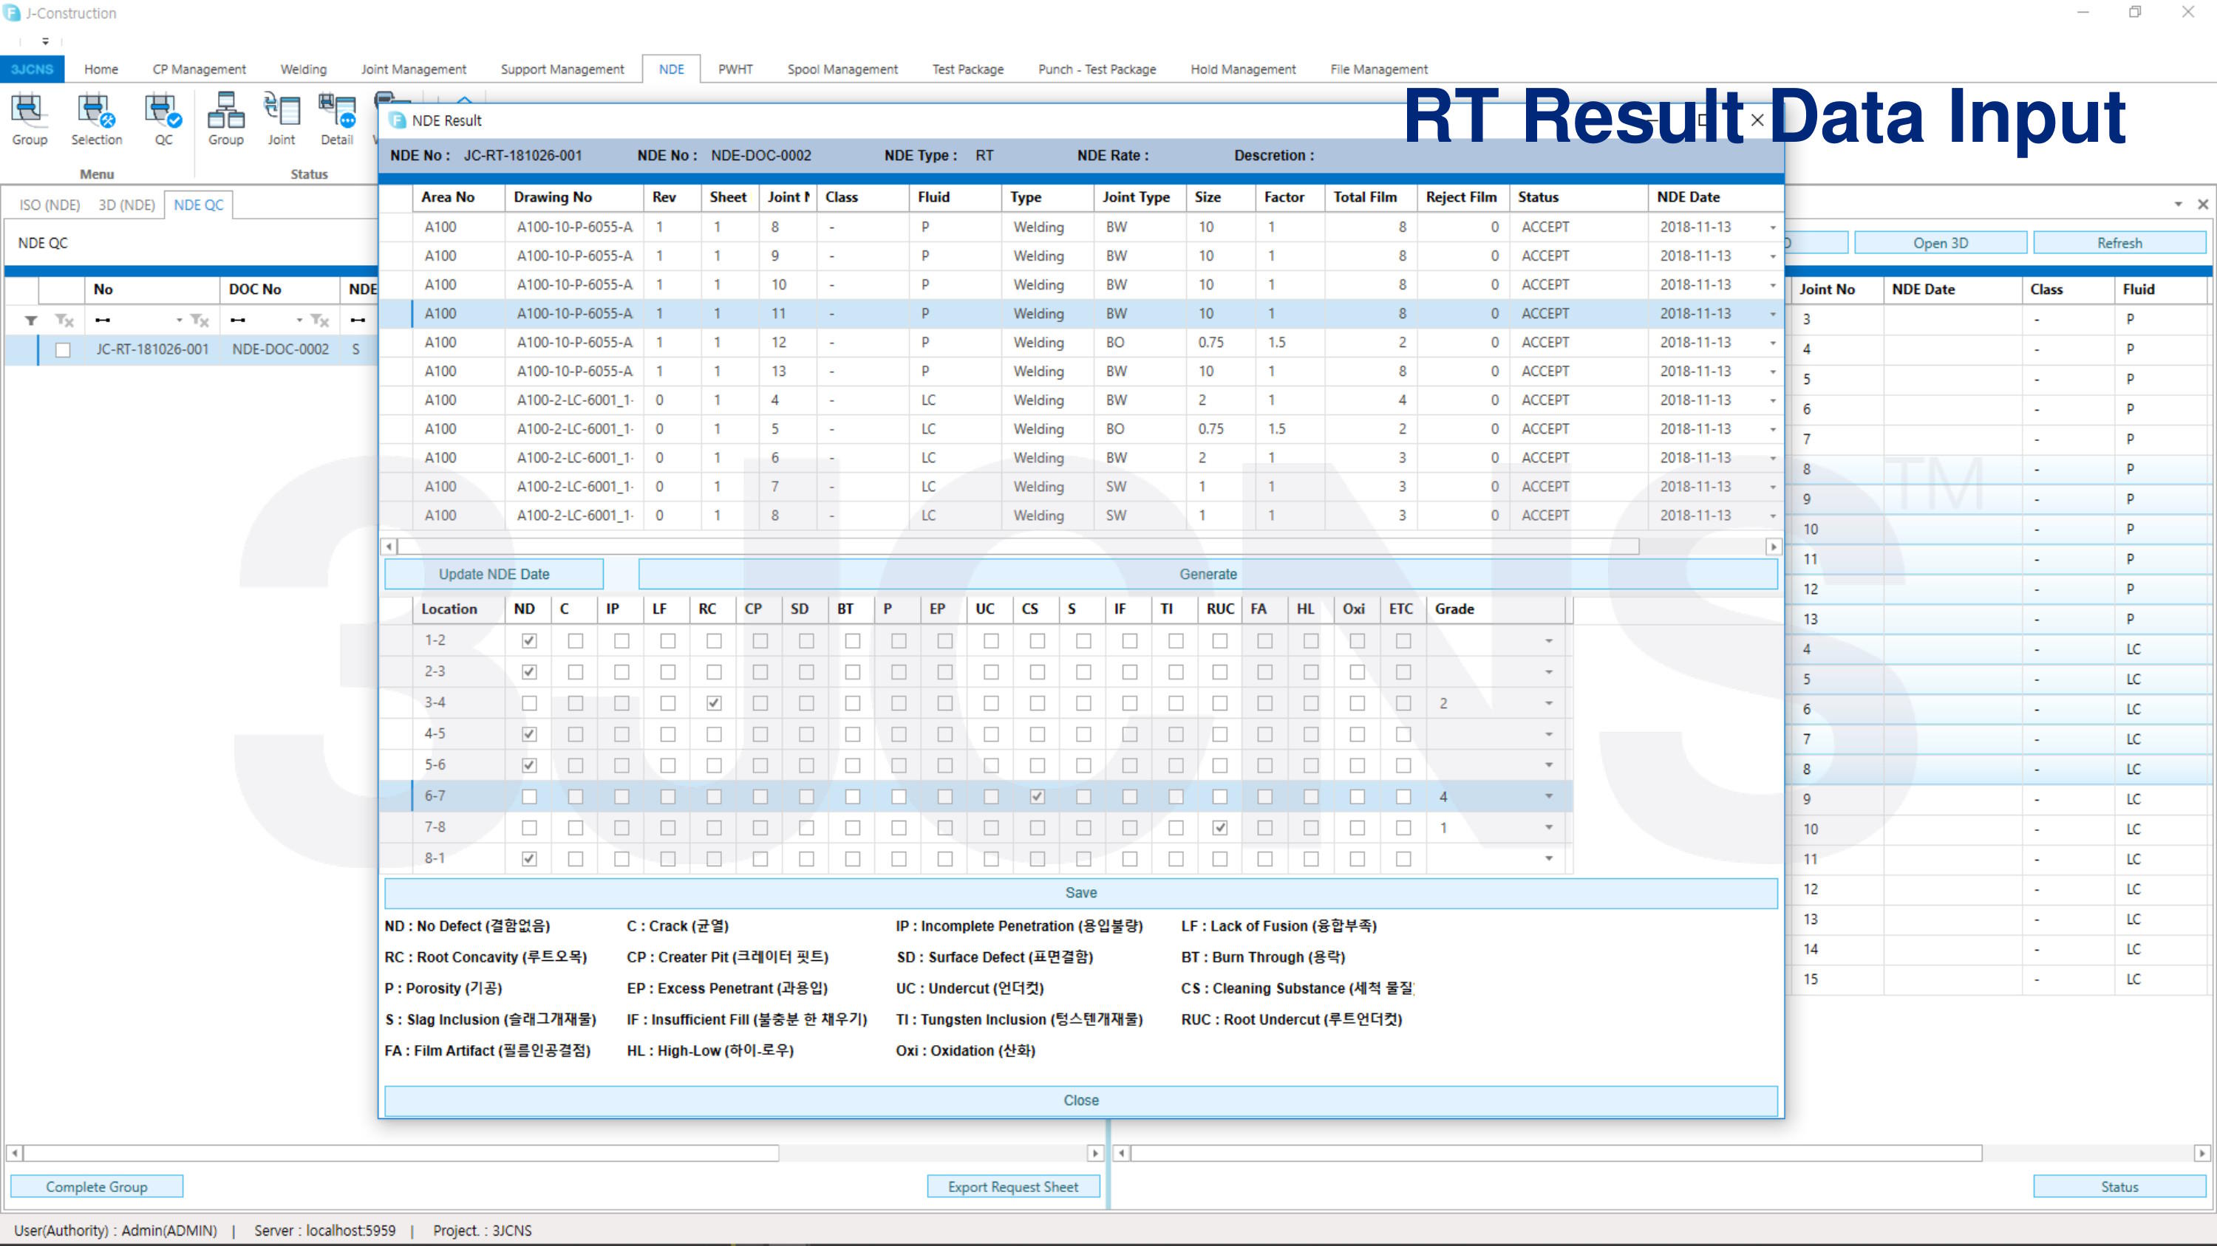Switch to the Welding ribbon tab

(303, 69)
